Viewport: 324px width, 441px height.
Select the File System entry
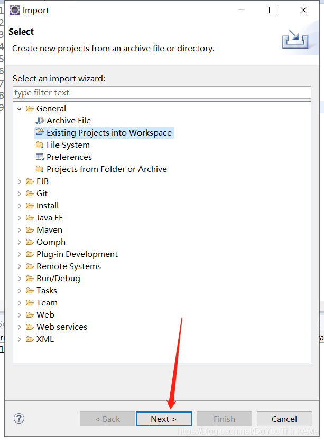coord(68,145)
